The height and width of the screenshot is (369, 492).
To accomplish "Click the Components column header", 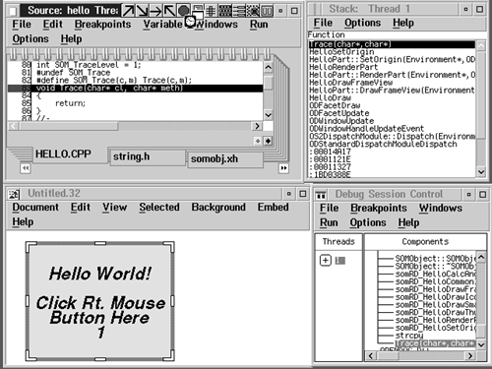I will tap(425, 242).
